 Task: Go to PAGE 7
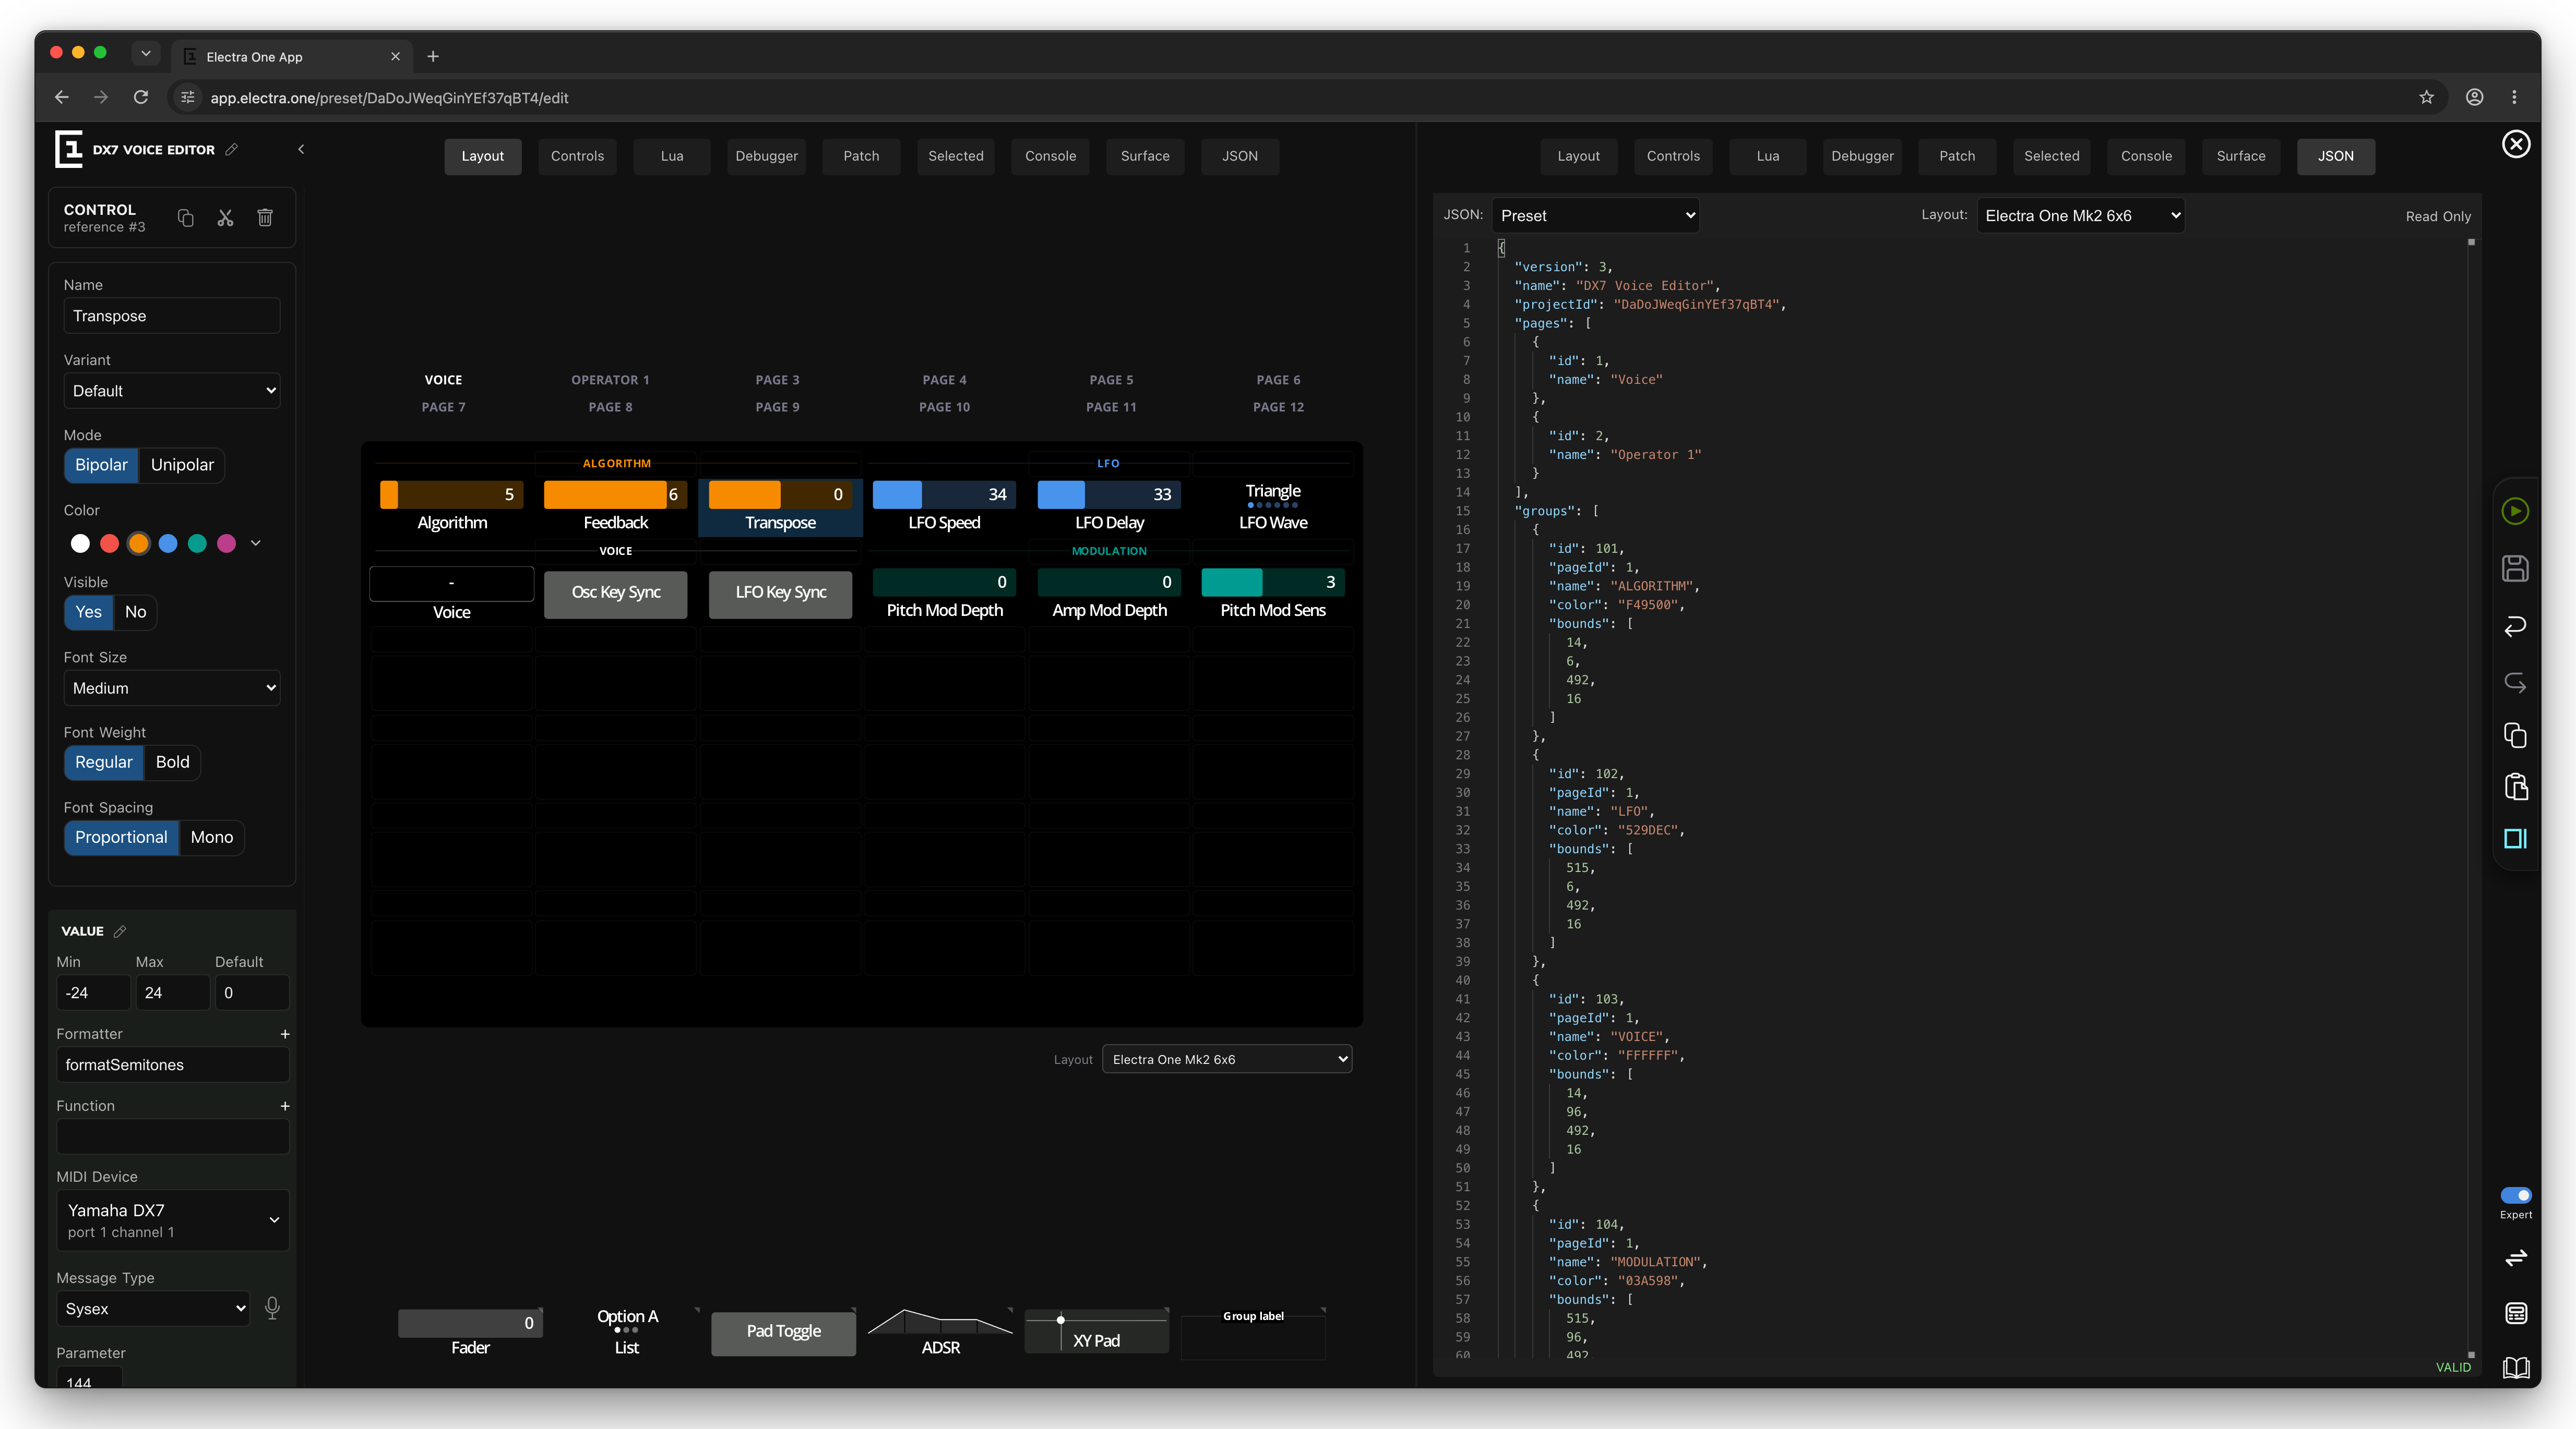(x=443, y=407)
